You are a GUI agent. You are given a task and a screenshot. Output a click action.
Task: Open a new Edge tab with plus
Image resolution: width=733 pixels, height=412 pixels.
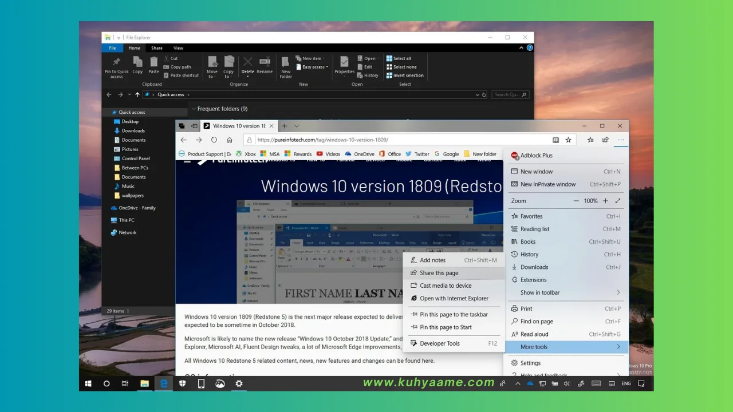tap(284, 126)
